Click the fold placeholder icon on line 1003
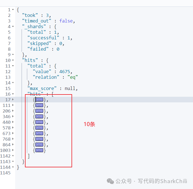The image size is (193, 189). click(x=39, y=150)
